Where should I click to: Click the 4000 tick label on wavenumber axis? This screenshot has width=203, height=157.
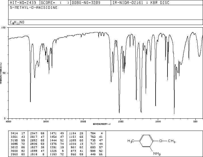coord(9,122)
